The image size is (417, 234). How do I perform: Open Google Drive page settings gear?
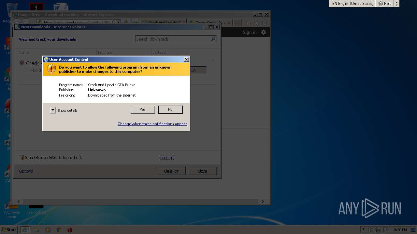pos(264,32)
